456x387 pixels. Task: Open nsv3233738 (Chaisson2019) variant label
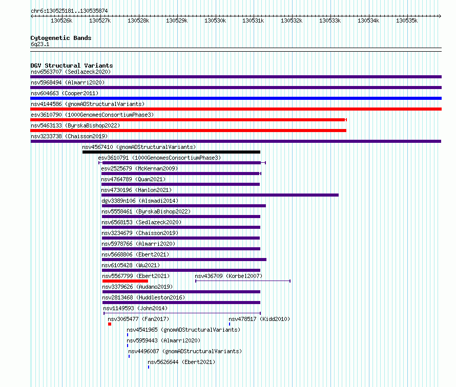click(x=69, y=136)
